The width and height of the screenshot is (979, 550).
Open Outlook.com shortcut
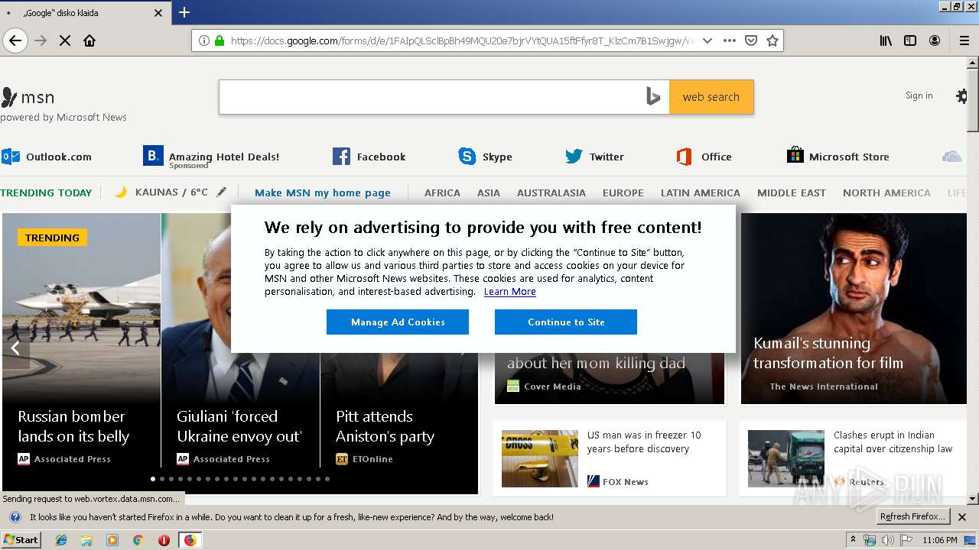(x=47, y=157)
